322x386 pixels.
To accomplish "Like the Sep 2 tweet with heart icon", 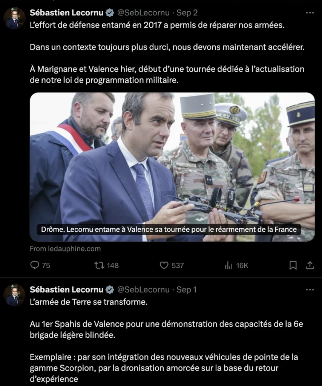I will point(164,265).
